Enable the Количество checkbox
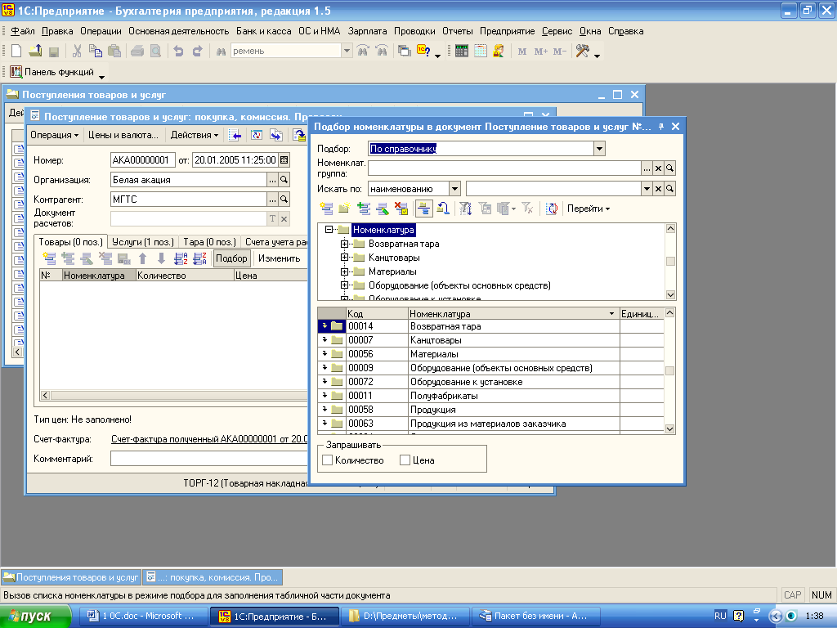 click(328, 460)
